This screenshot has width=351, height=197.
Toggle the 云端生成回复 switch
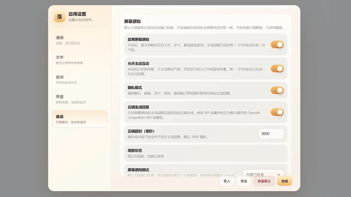(x=277, y=112)
